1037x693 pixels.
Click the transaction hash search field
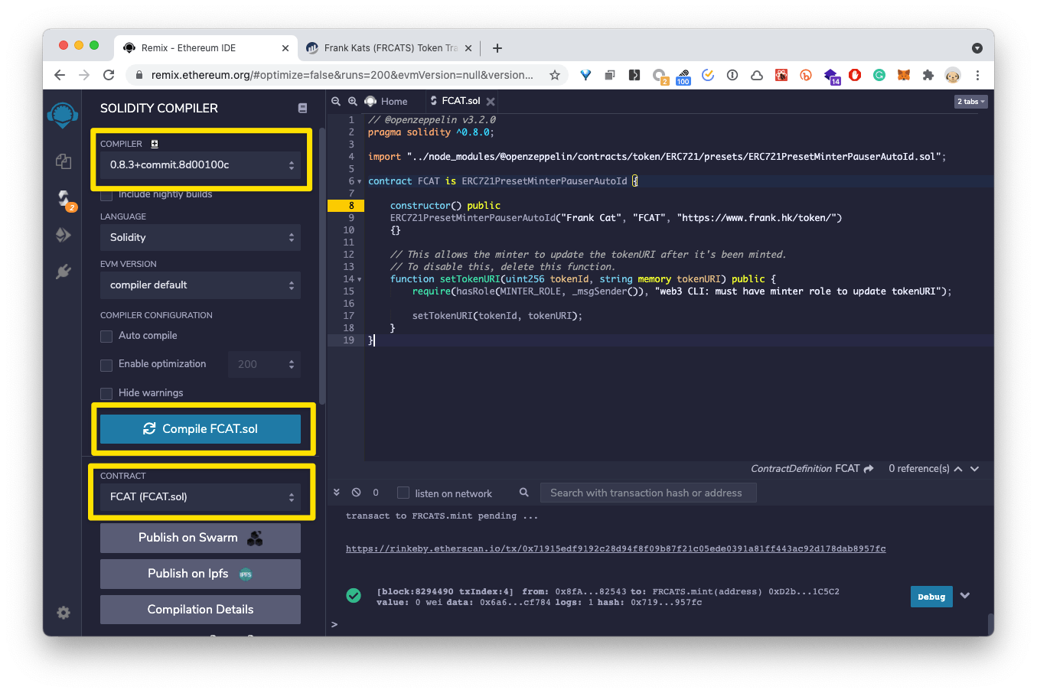(647, 493)
